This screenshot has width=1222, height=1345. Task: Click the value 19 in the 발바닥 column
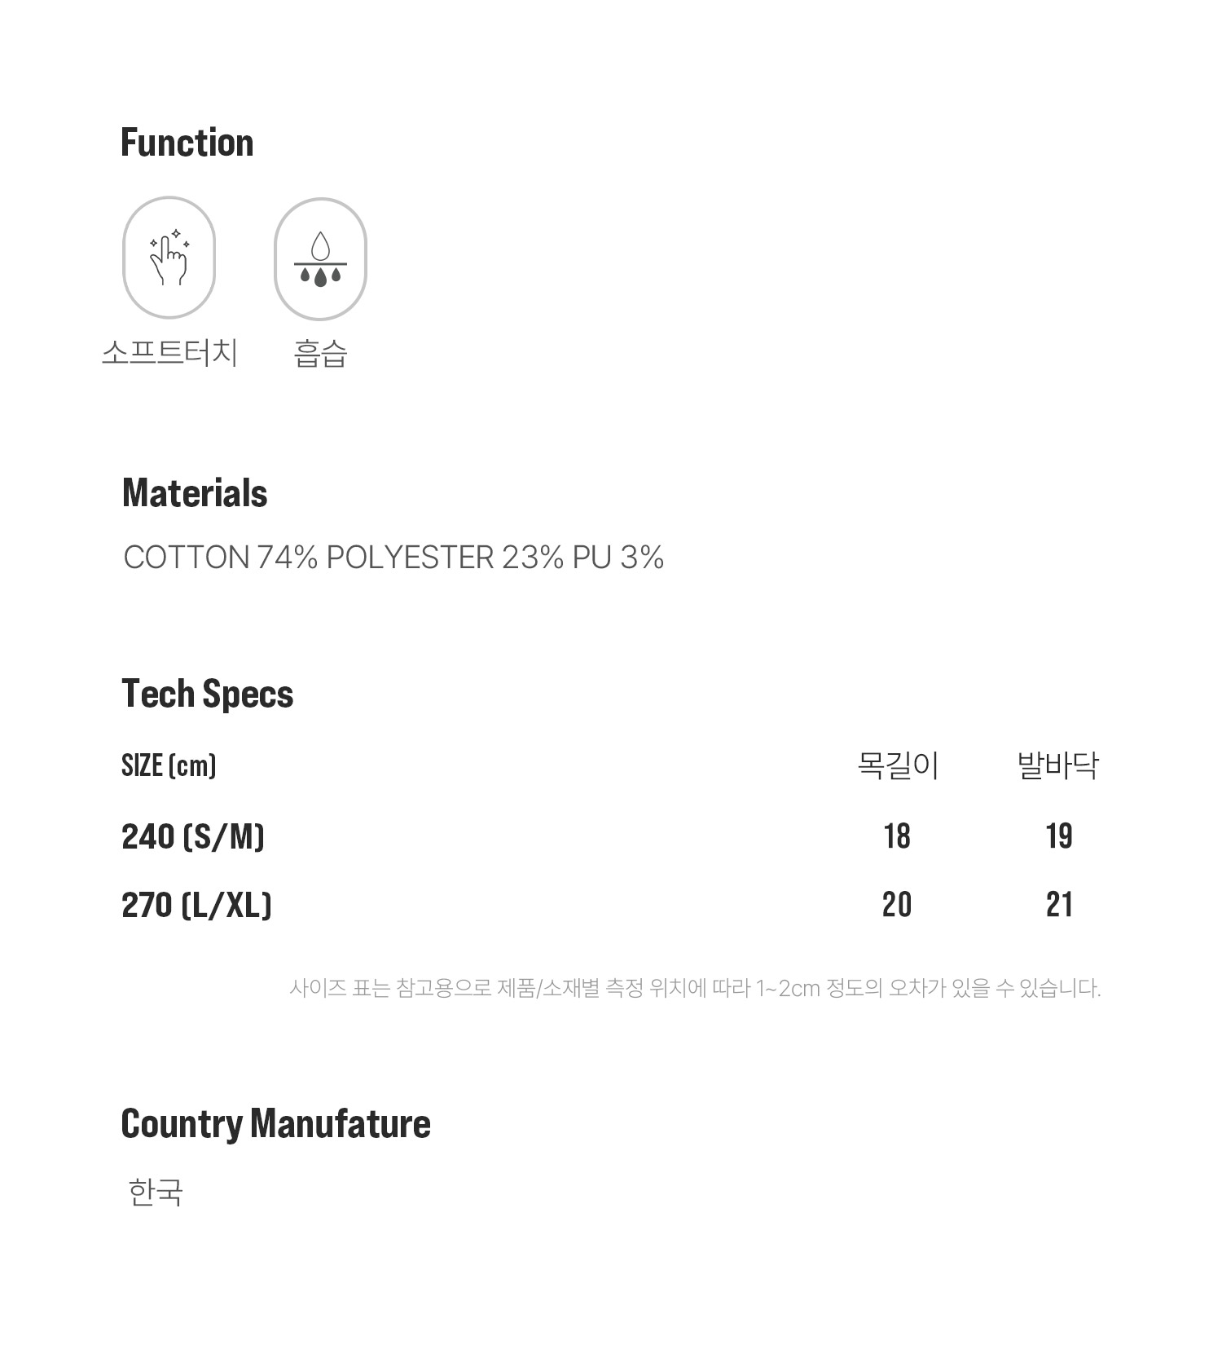[1059, 836]
